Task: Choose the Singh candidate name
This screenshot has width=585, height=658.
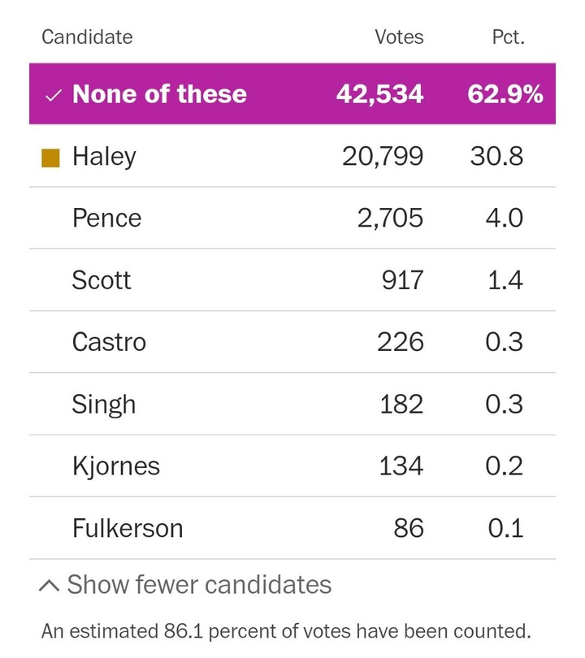Action: click(104, 404)
